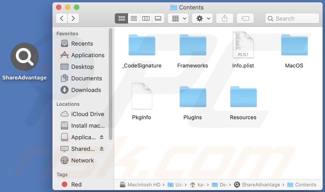Click the Contents folder icon in title bar
The image size is (325, 192).
pyautogui.click(x=174, y=7)
